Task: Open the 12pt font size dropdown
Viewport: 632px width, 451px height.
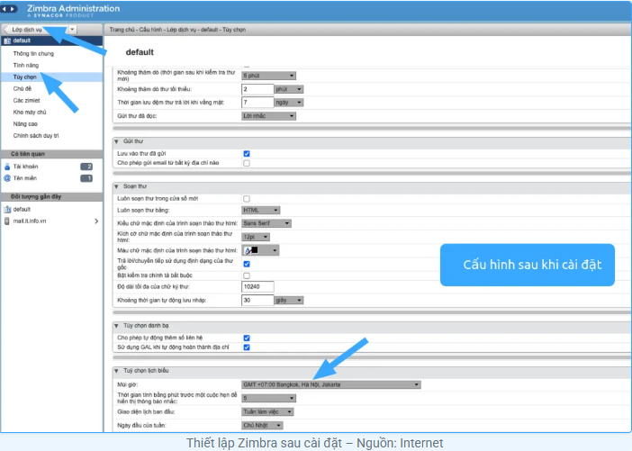Action: [x=256, y=237]
